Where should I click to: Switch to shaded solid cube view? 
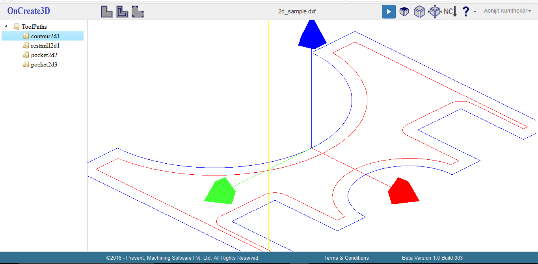[404, 12]
